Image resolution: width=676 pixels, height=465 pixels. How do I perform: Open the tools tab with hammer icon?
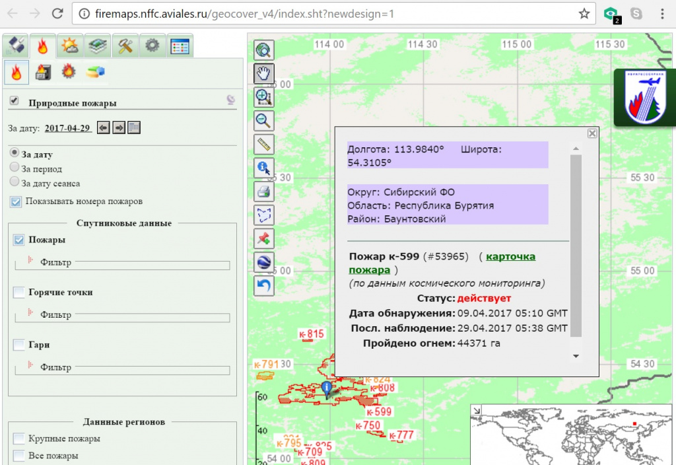(x=125, y=46)
